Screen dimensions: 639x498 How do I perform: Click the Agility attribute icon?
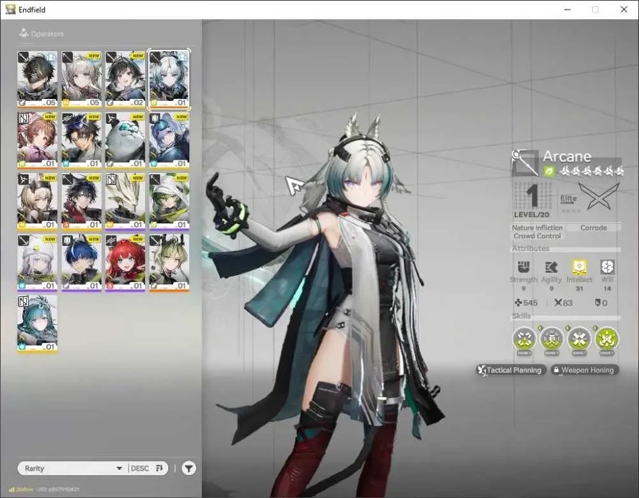[x=551, y=267]
